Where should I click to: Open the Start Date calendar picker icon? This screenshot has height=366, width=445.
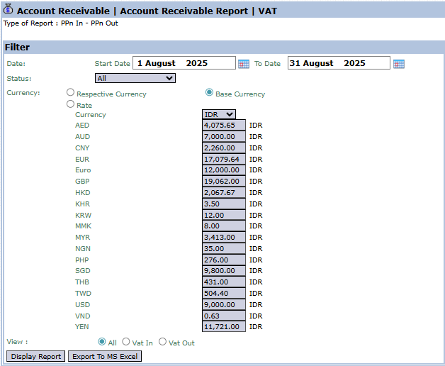tap(244, 64)
